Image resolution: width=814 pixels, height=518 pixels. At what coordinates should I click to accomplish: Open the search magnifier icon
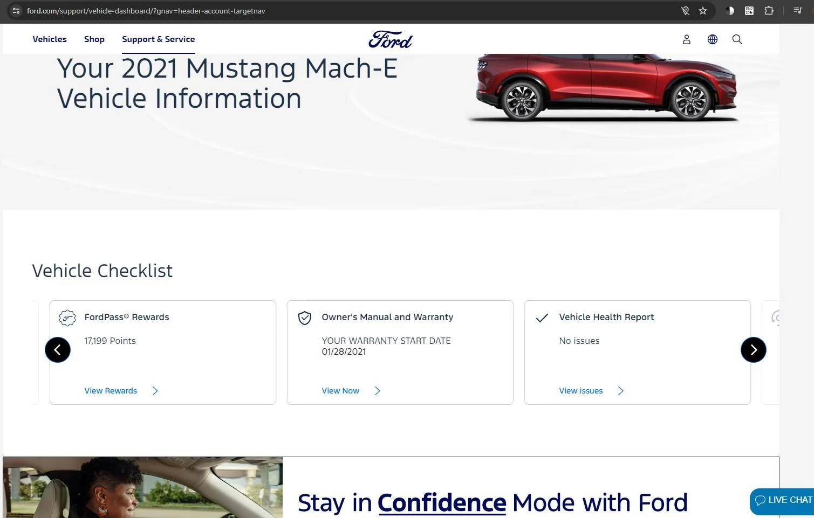(x=737, y=39)
